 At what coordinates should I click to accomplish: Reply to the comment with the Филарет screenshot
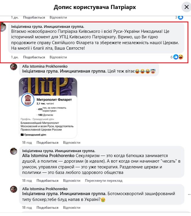pos(72,143)
